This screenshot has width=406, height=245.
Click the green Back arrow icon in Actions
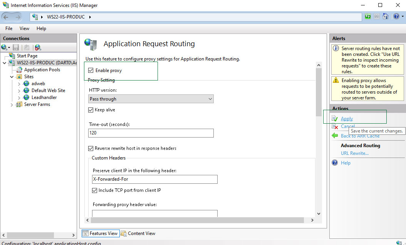(335, 136)
